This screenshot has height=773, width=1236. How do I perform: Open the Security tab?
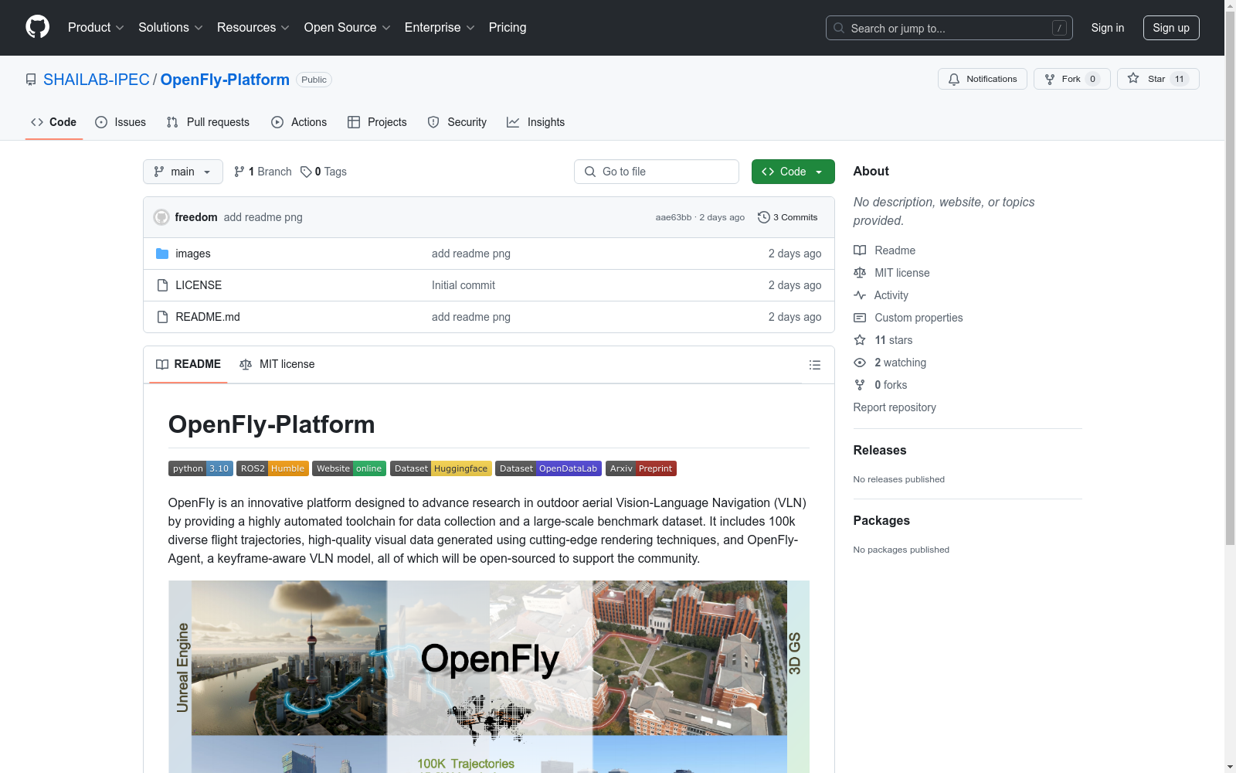[457, 122]
